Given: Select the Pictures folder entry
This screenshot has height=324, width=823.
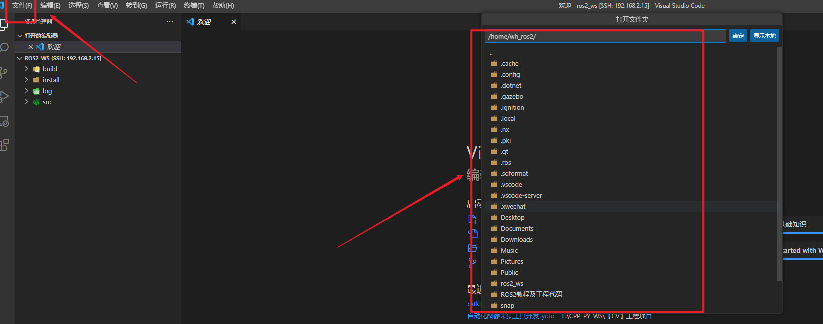Looking at the screenshot, I should [x=631, y=262].
